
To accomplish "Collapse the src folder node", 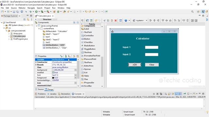I will [4, 28].
